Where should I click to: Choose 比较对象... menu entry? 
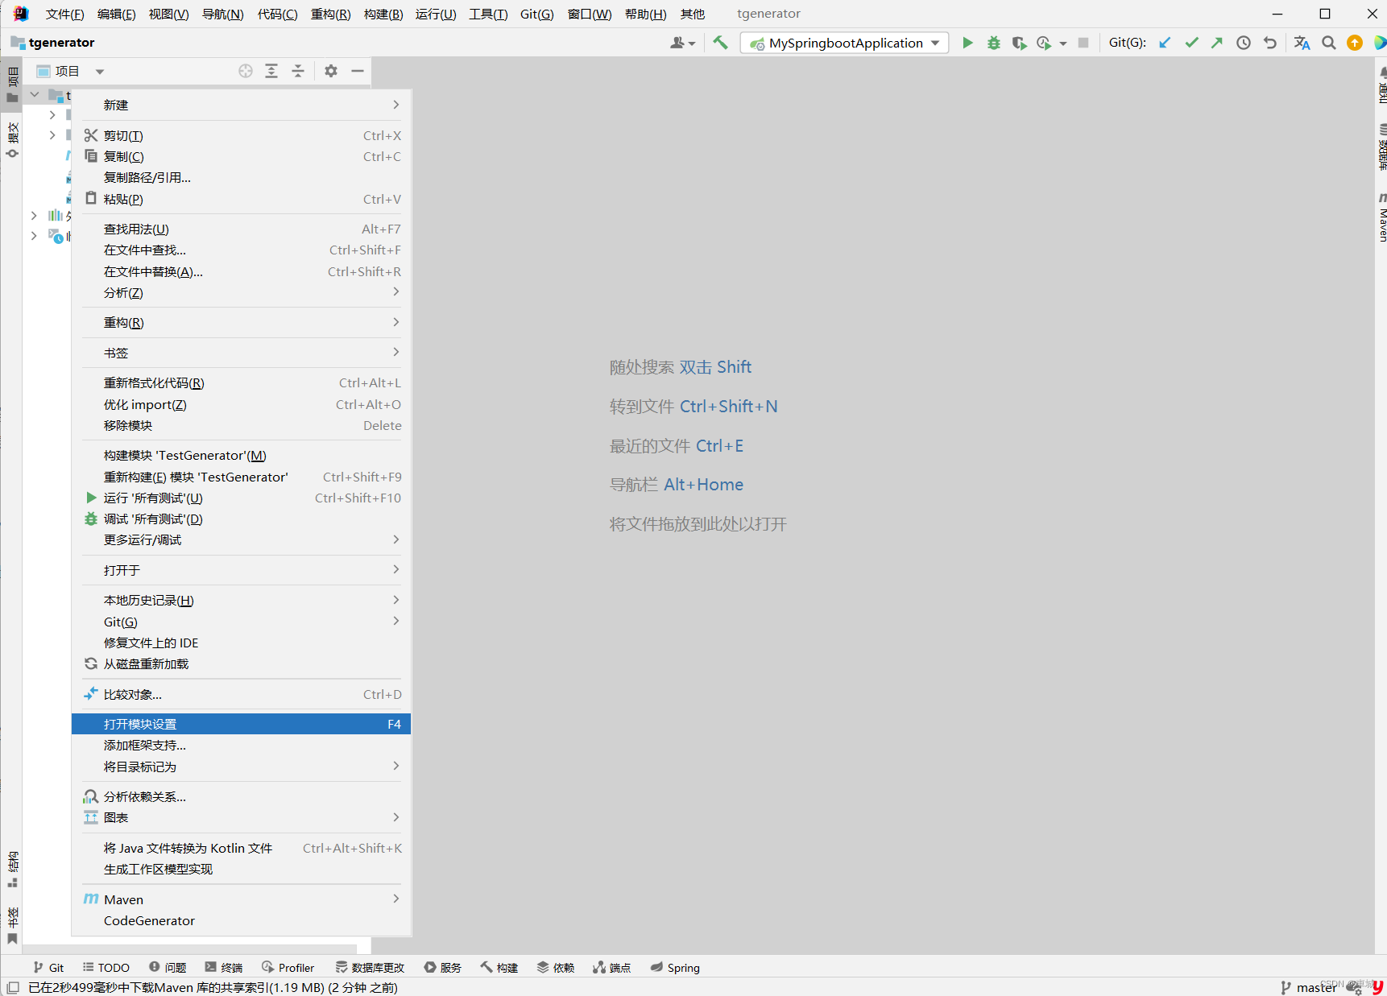pyautogui.click(x=242, y=694)
